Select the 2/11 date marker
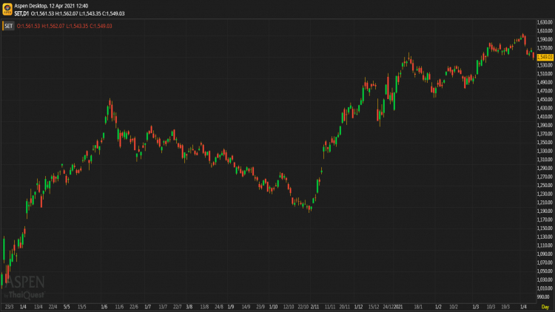Viewport: 555px width, 312px height. 314,307
